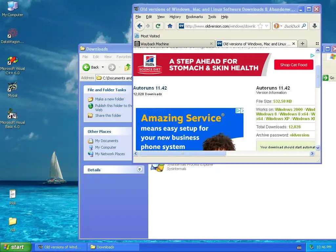Click the Explorer address path field
The width and height of the screenshot is (336, 252).
coord(114,78)
